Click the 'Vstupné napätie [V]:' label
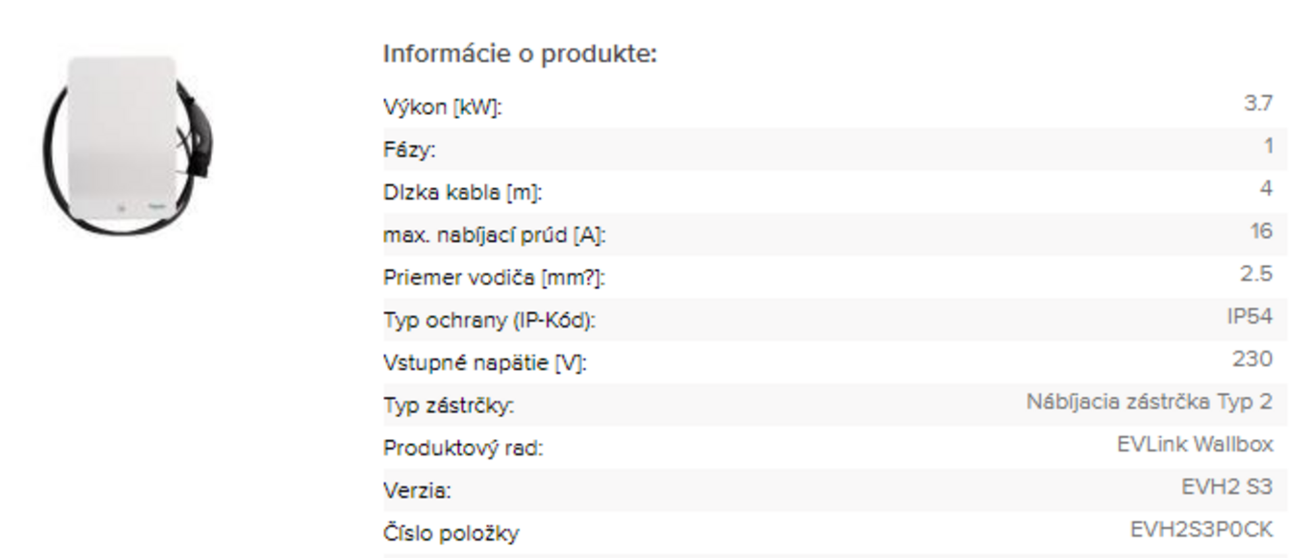The height and width of the screenshot is (558, 1301). point(485,363)
